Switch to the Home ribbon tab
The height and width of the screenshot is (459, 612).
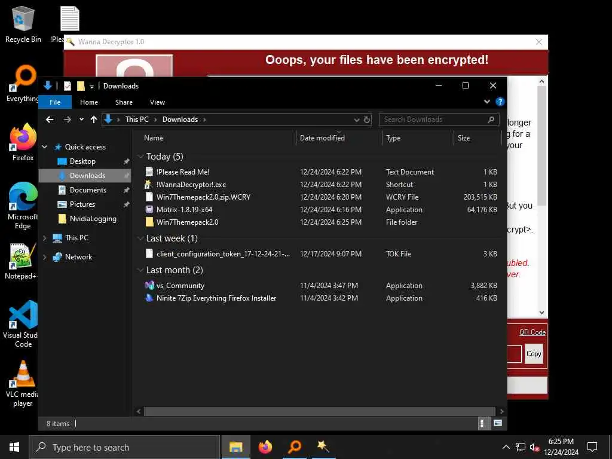coord(89,102)
